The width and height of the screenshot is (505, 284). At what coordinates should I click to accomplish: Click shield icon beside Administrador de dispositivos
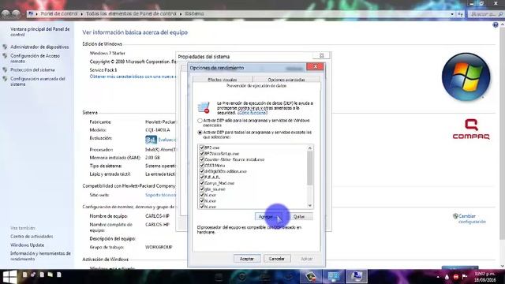point(5,47)
